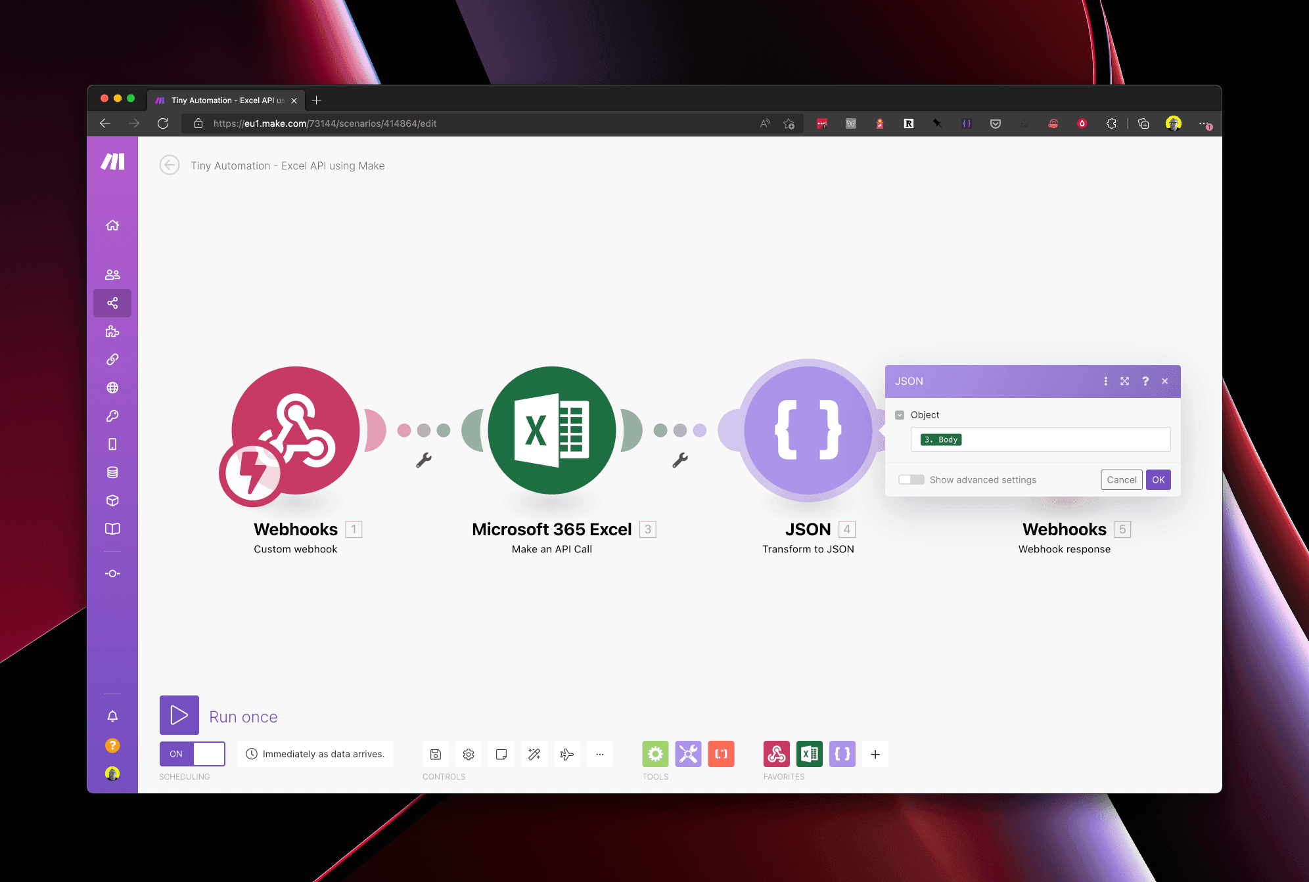Open More controls ellipsis

[600, 755]
